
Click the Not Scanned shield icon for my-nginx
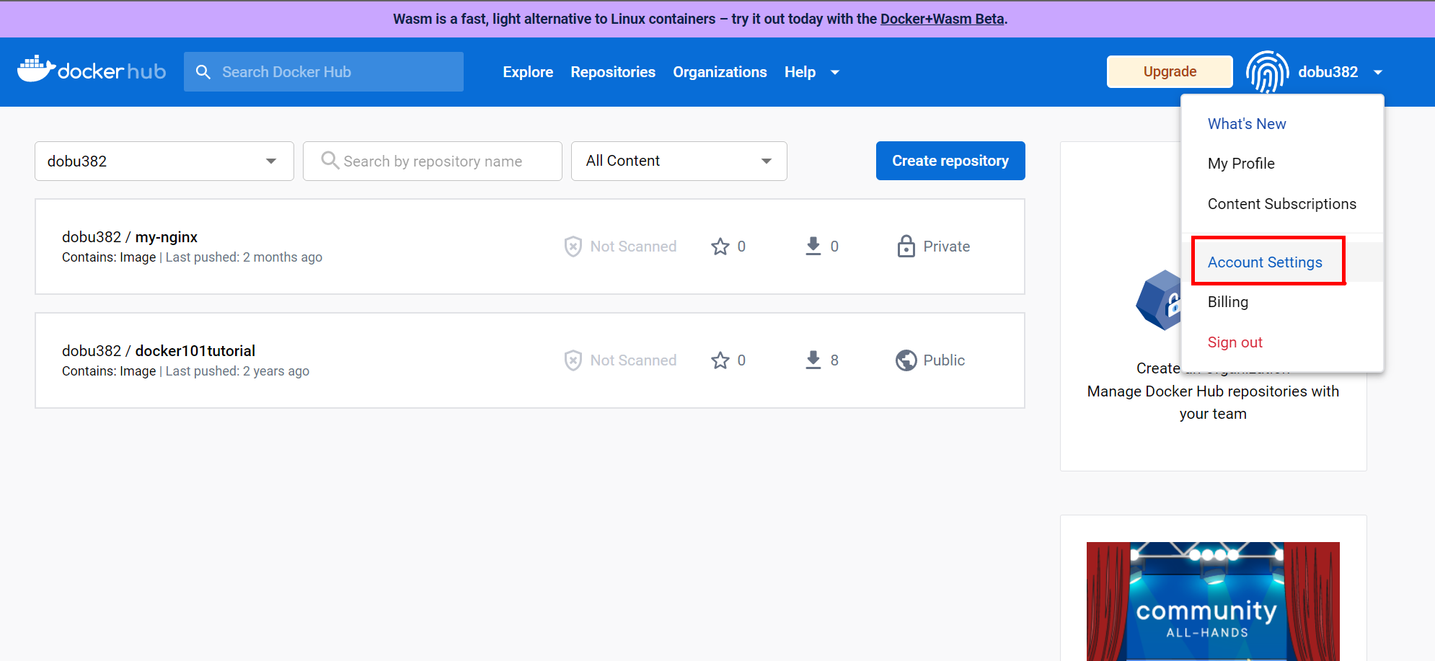573,247
